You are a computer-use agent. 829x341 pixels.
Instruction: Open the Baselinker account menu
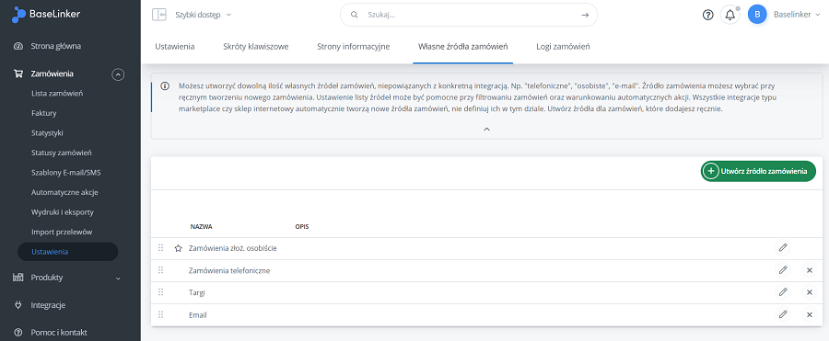(x=784, y=15)
